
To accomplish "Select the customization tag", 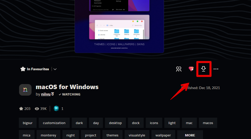I will click(x=54, y=123).
